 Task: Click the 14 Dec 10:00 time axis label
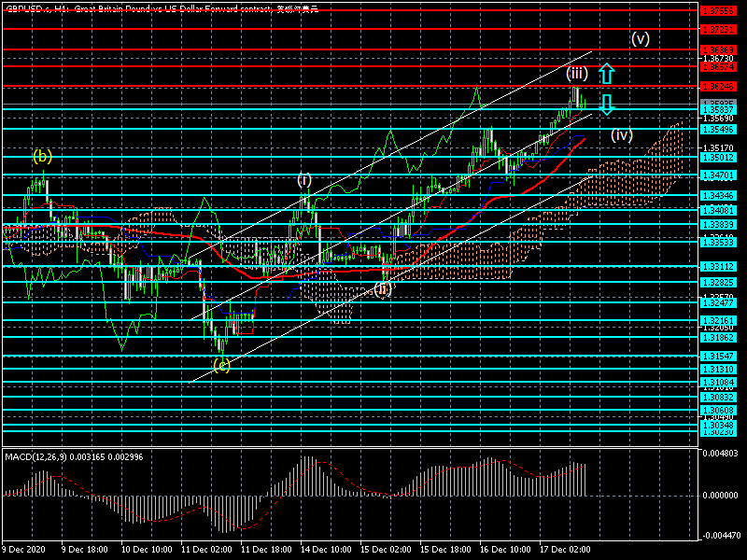[325, 549]
